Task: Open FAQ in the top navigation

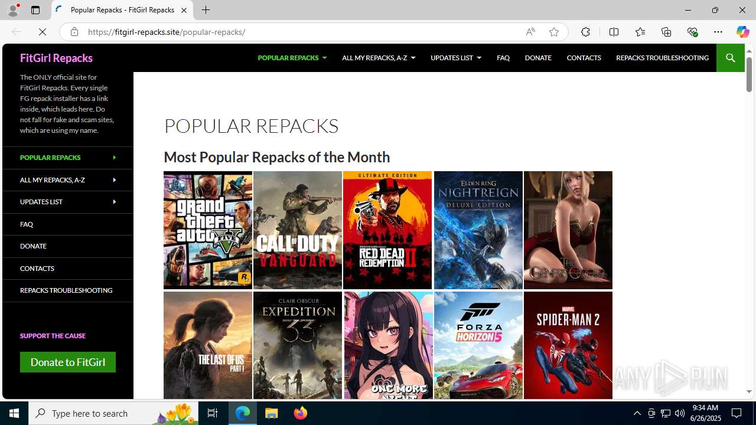Action: pyautogui.click(x=503, y=58)
